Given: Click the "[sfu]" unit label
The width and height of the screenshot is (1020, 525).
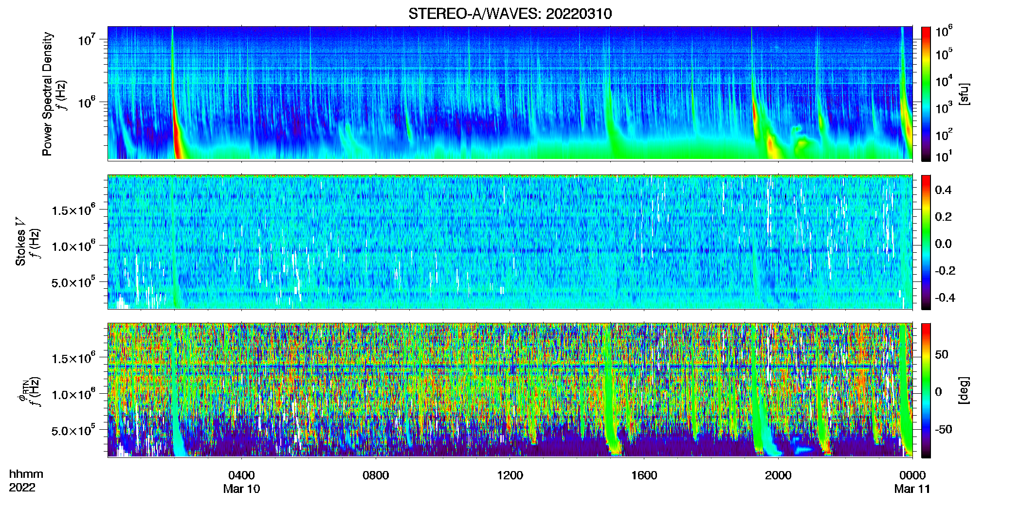Looking at the screenshot, I should tap(964, 94).
